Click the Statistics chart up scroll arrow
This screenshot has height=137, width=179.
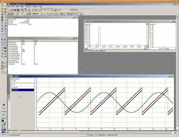tap(147, 24)
